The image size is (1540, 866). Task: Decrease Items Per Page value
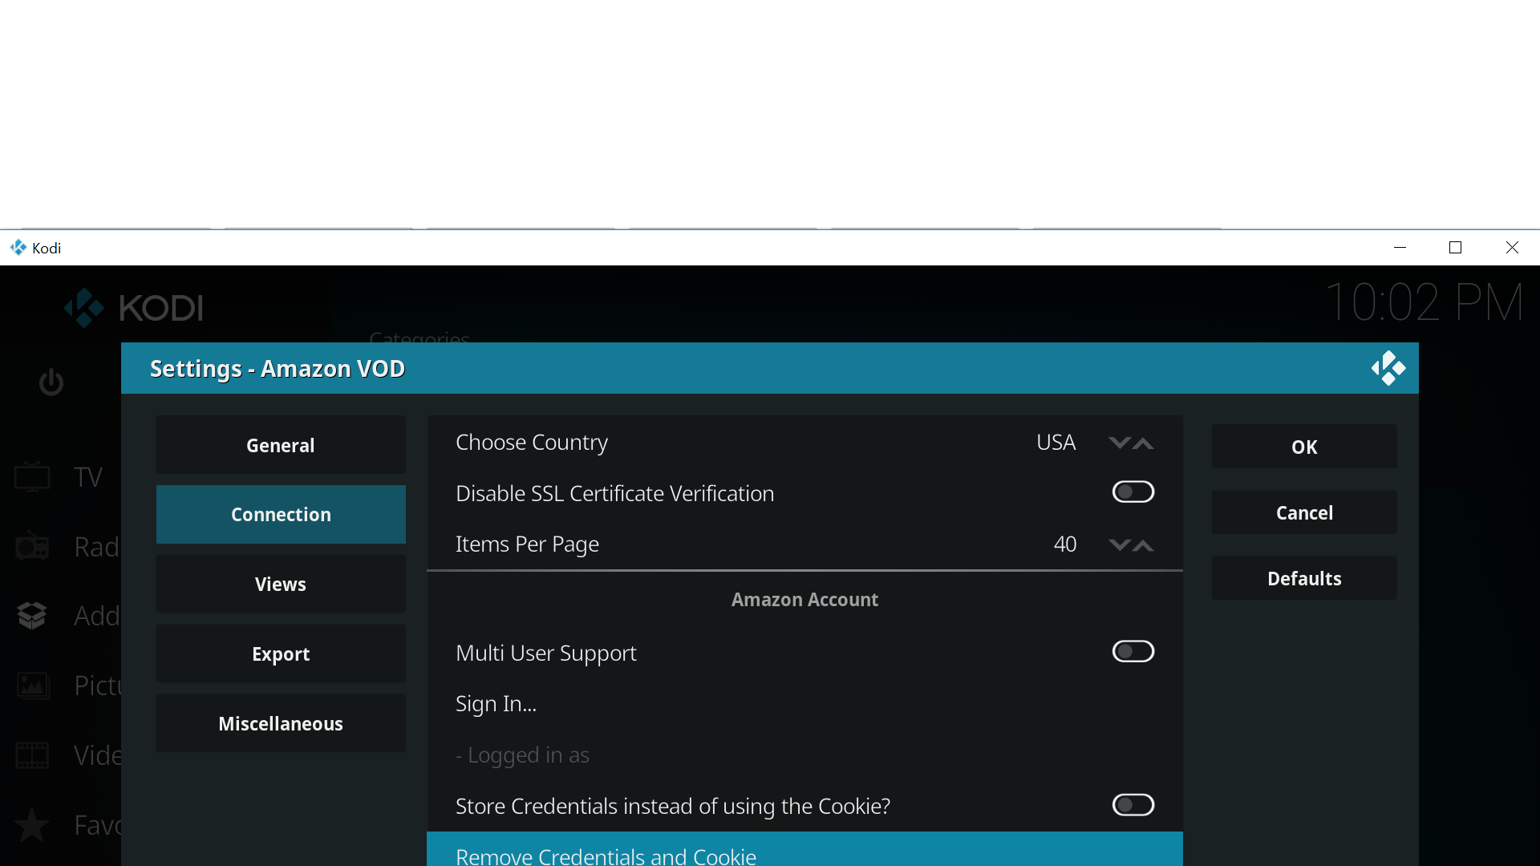coord(1119,544)
